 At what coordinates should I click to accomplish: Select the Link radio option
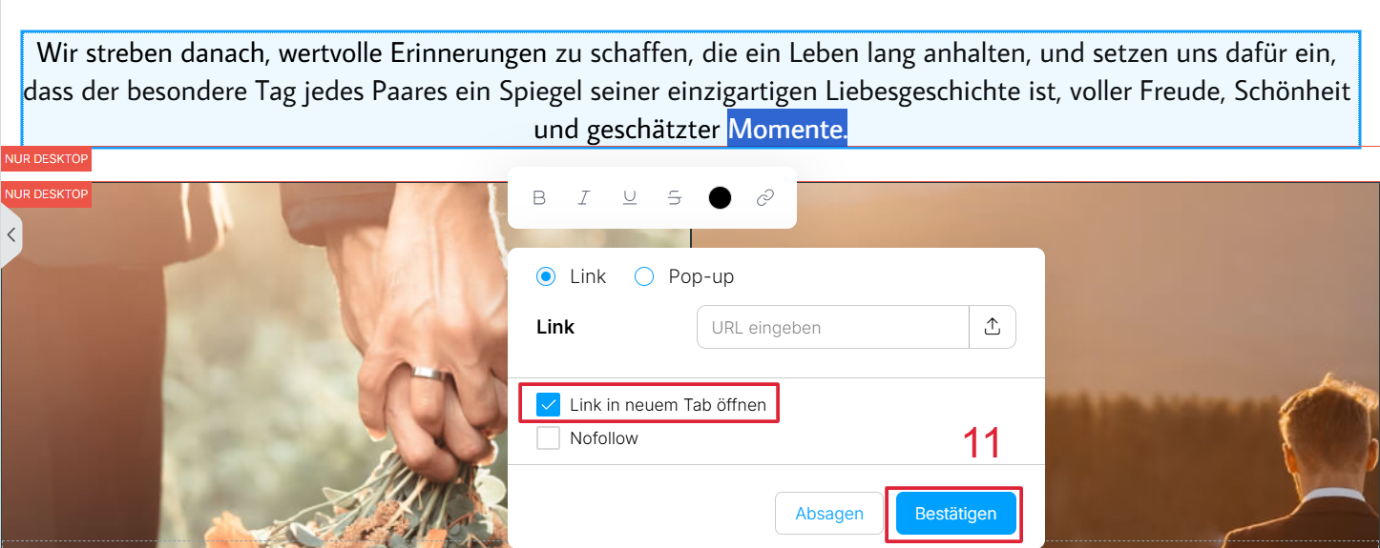coord(546,276)
